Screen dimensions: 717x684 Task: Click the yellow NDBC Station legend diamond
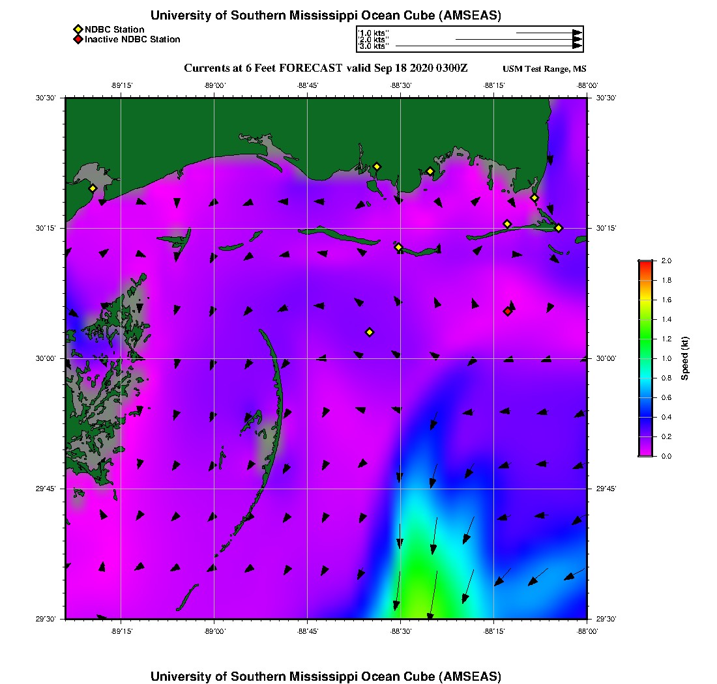tap(78, 29)
